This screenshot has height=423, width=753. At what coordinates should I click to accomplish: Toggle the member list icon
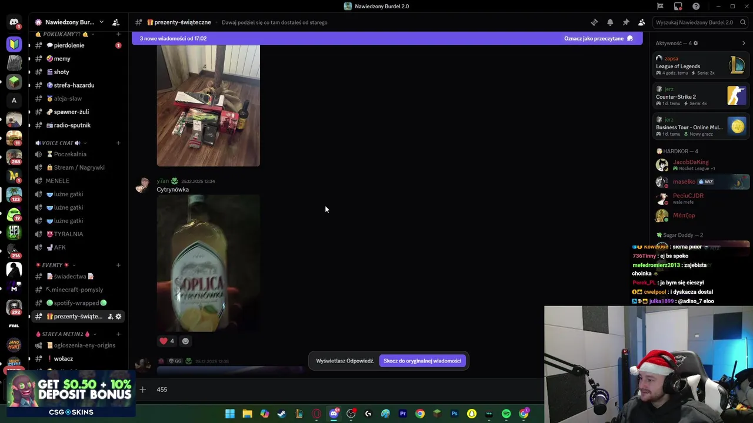pos(641,22)
